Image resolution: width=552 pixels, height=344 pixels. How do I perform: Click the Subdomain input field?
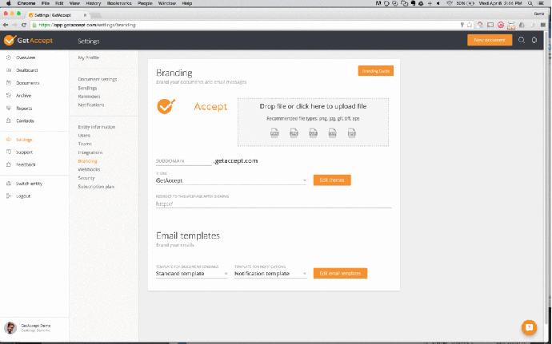click(183, 161)
